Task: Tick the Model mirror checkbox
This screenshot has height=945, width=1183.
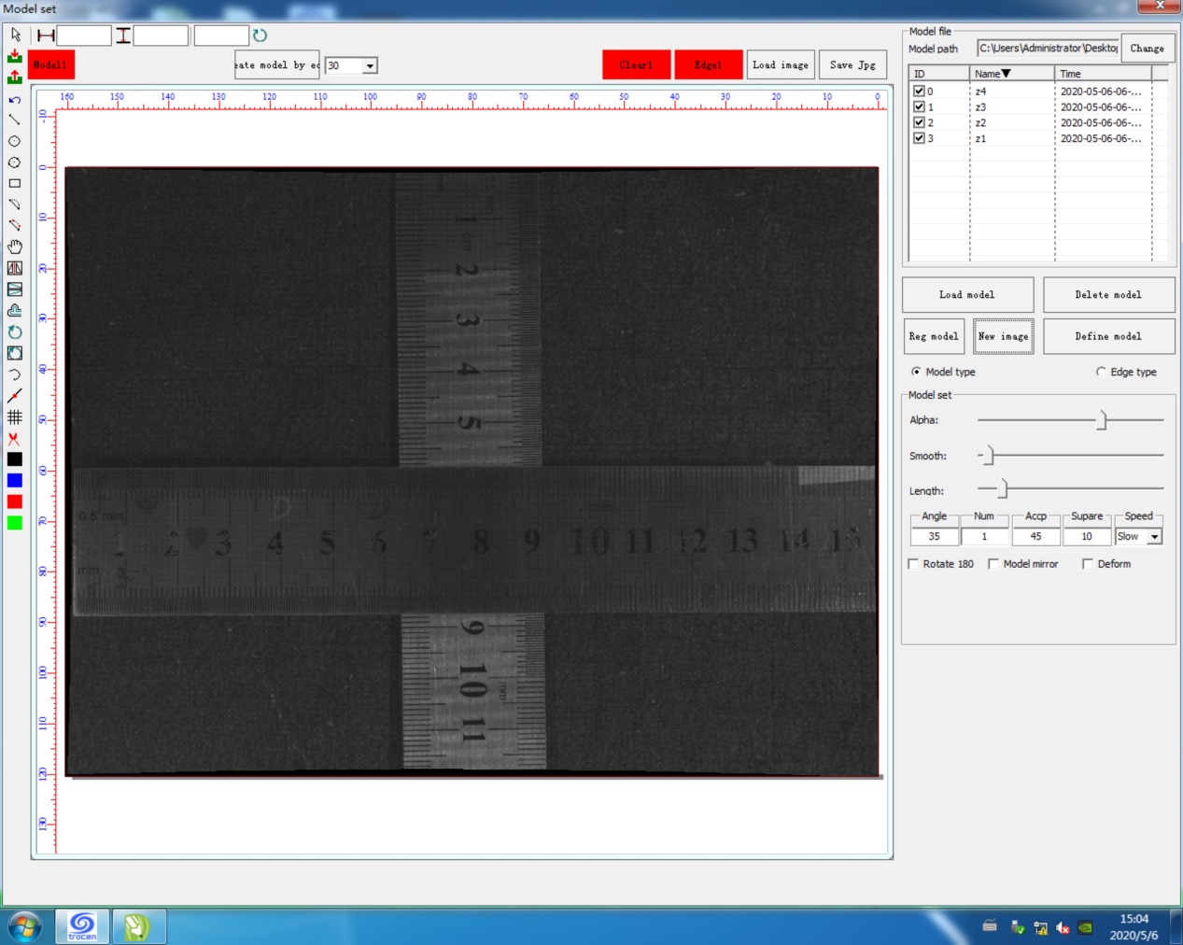Action: pos(993,564)
